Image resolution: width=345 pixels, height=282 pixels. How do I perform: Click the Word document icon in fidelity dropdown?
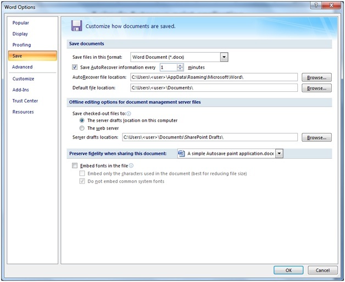pyautogui.click(x=181, y=153)
